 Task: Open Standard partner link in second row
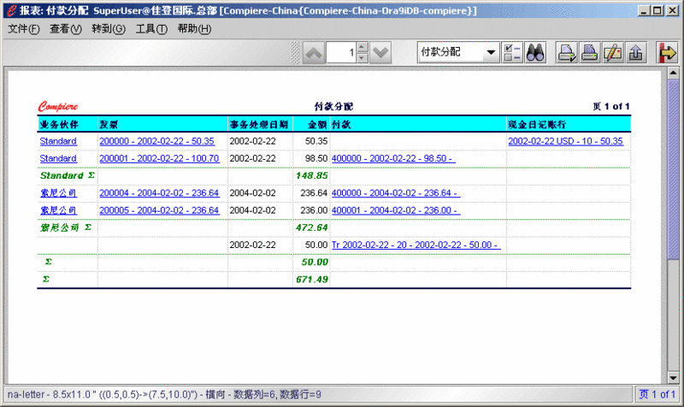58,158
